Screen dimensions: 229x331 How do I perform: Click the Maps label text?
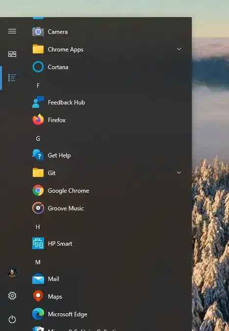tap(55, 297)
